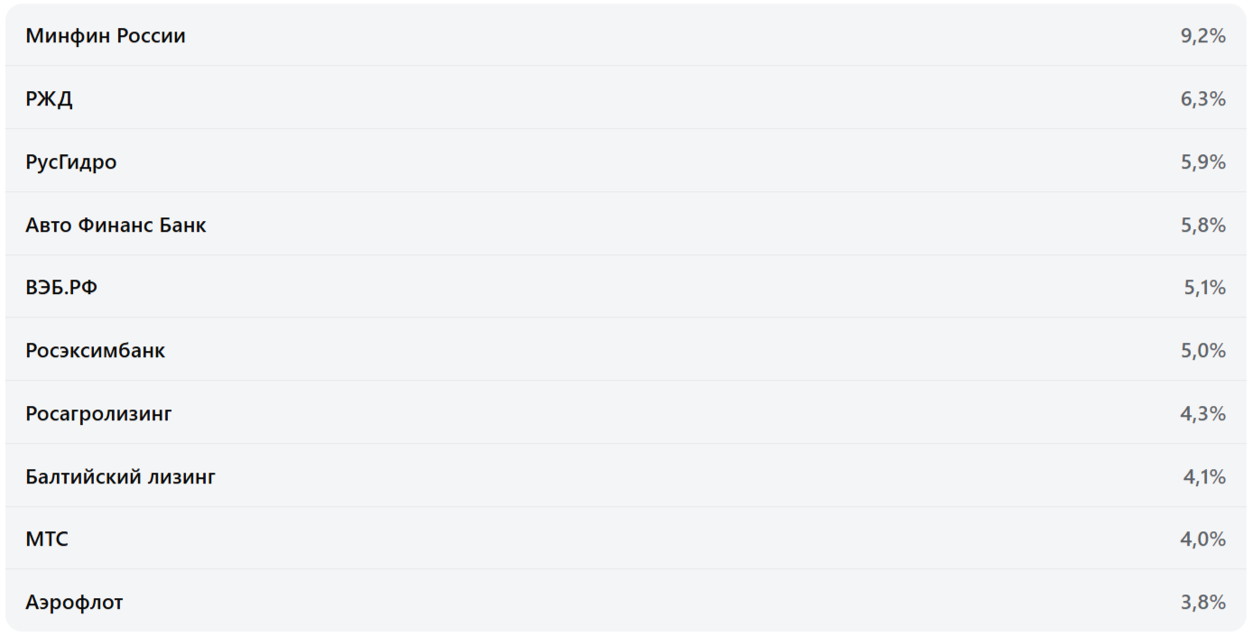Select the ВЭБ.РФ issuer label
Image resolution: width=1253 pixels, height=636 pixels.
[x=61, y=288]
